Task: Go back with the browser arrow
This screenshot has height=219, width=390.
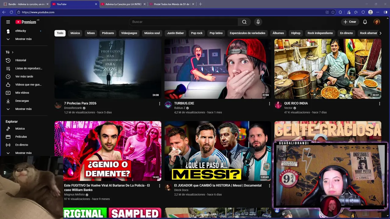Action: (x=4, y=12)
